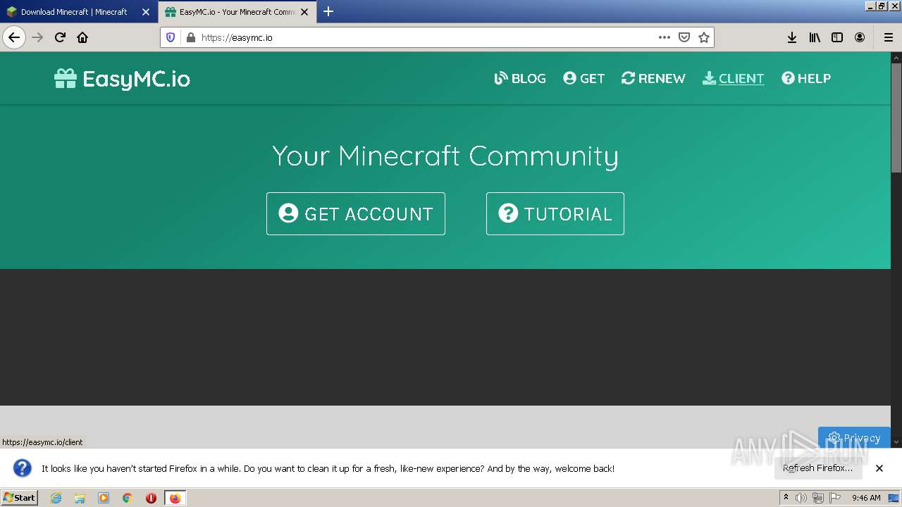Open tracking protection shield in address bar
The image size is (902, 507).
(171, 37)
